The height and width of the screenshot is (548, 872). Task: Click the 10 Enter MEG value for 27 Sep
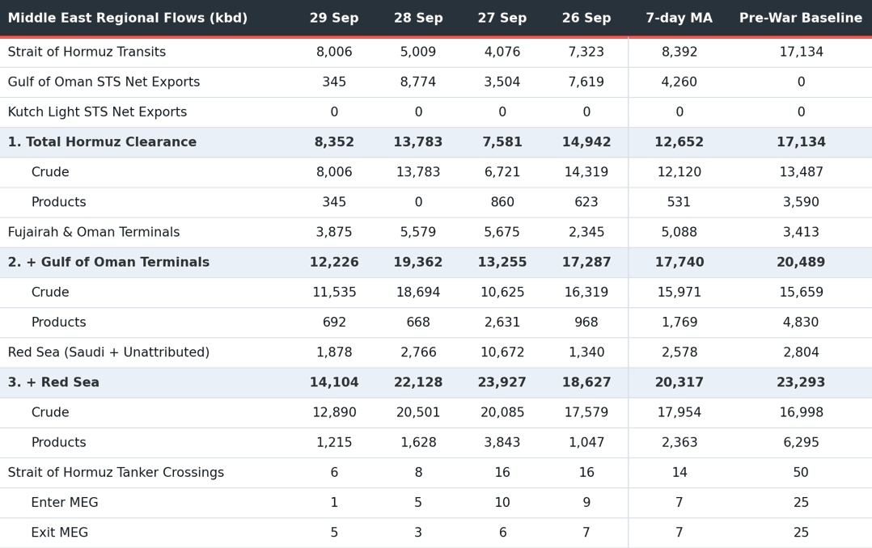click(502, 502)
